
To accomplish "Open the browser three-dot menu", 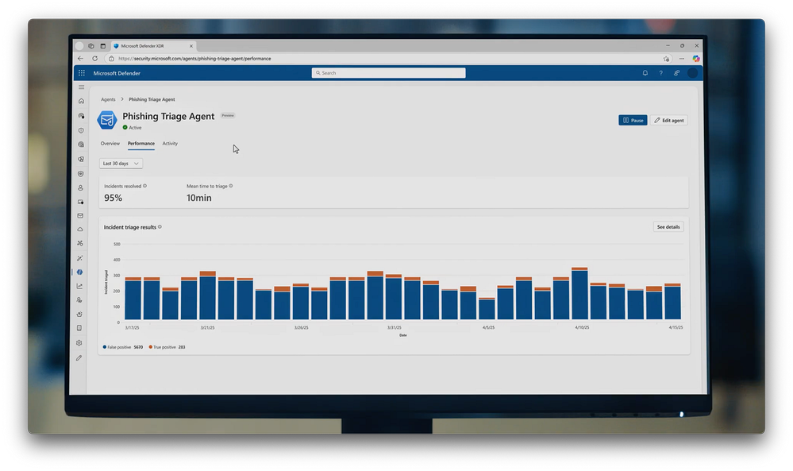I will [x=682, y=59].
